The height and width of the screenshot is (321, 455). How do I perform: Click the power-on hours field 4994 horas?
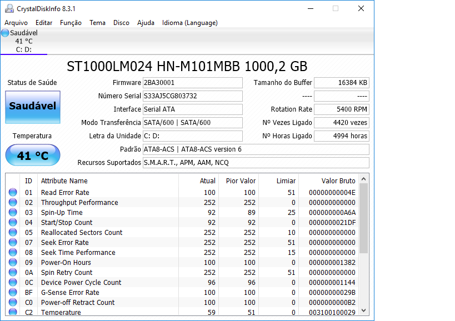[x=342, y=136]
